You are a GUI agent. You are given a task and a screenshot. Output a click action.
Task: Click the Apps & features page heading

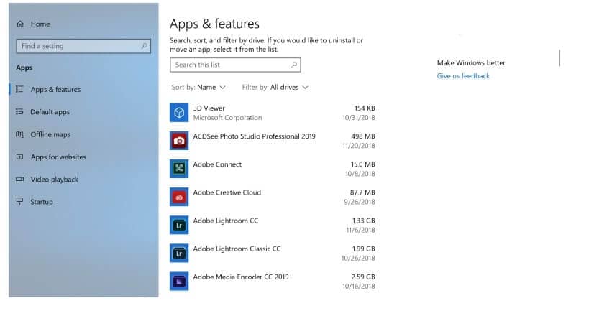tap(214, 24)
